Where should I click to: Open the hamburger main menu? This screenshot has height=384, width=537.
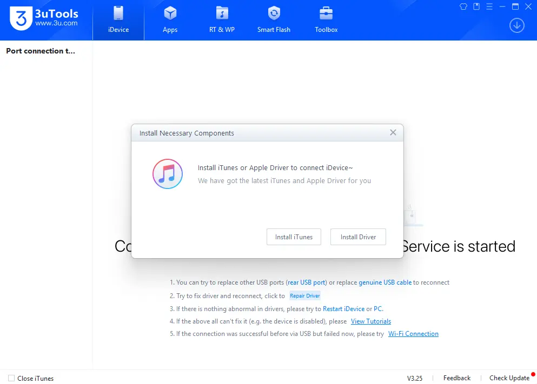click(489, 6)
